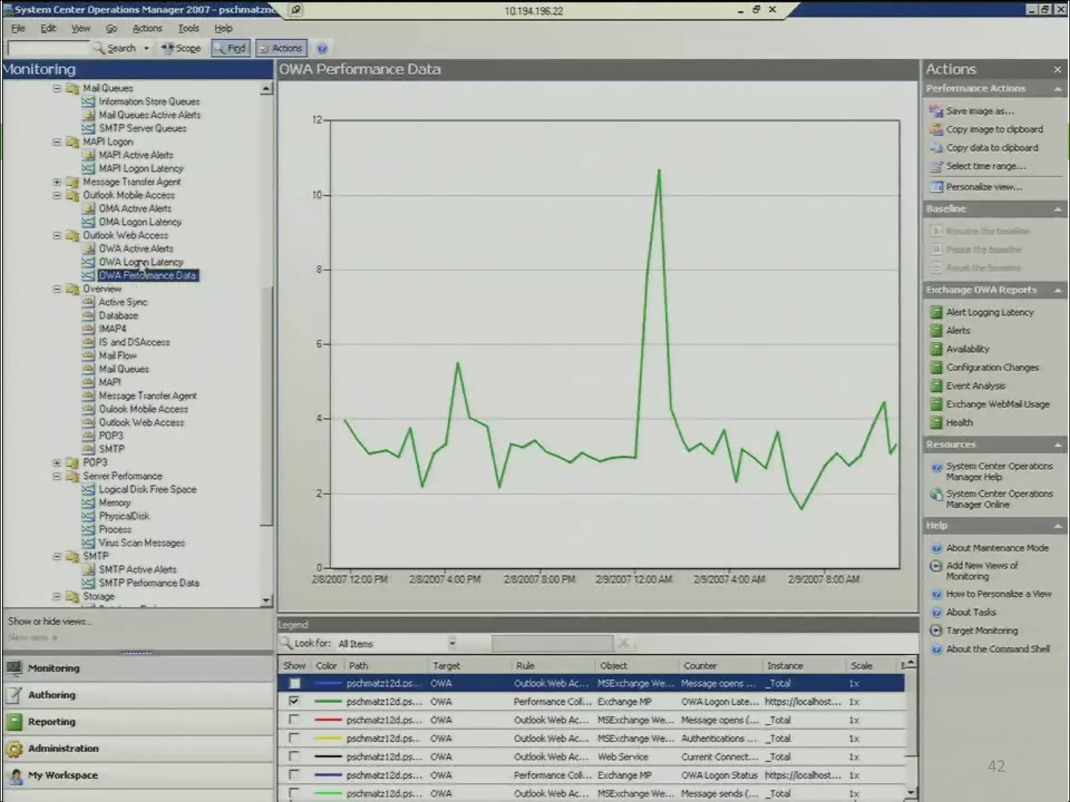Image resolution: width=1070 pixels, height=802 pixels.
Task: Click the yellow Authentications color line swatch
Action: 328,738
